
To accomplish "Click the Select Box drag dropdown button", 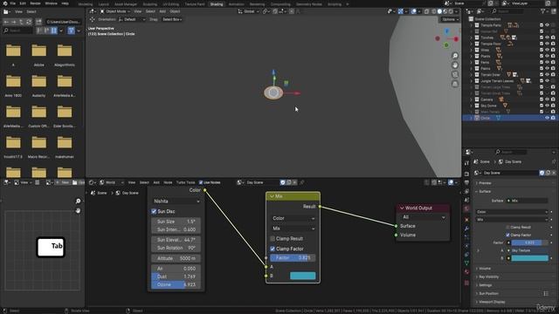I will 172,19.
